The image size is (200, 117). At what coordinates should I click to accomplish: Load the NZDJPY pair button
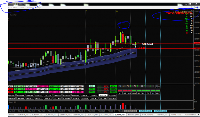pos(76,98)
